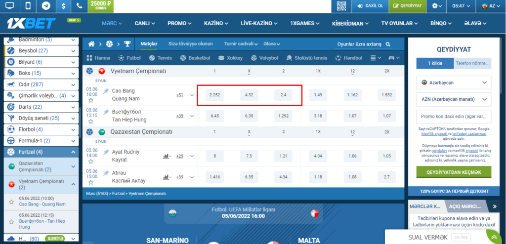Click the QEYDİYYATDAN KEÇMƏK button
The width and height of the screenshot is (506, 244).
[454, 172]
